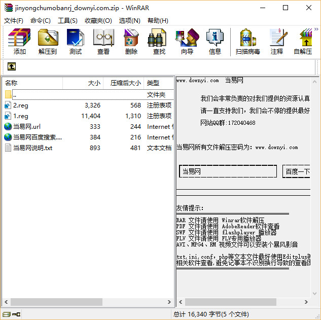Click the WinRAR title bar app icon

pyautogui.click(x=9, y=8)
